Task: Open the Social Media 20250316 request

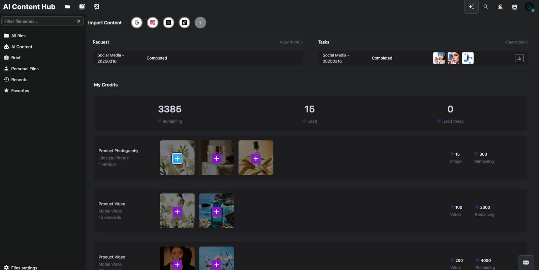Action: click(111, 58)
